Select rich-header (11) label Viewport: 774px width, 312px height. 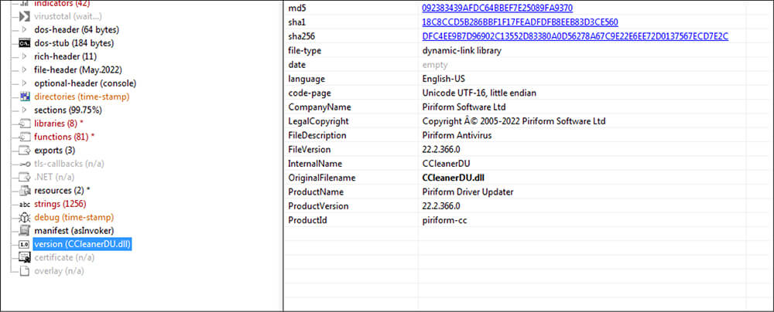click(x=65, y=56)
